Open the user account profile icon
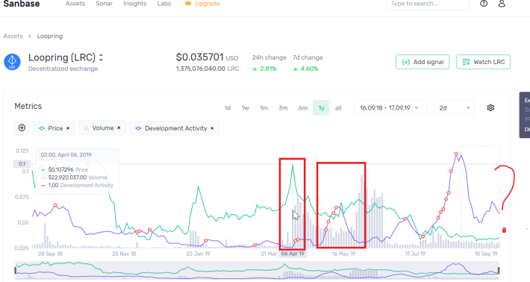This screenshot has width=530, height=282. [x=502, y=4]
